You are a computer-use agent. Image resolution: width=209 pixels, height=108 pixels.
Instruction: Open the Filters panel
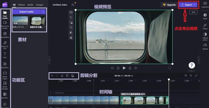click(205, 26)
